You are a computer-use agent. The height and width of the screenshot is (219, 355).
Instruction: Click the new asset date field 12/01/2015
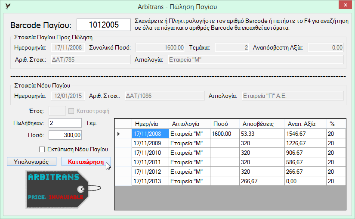68,96
